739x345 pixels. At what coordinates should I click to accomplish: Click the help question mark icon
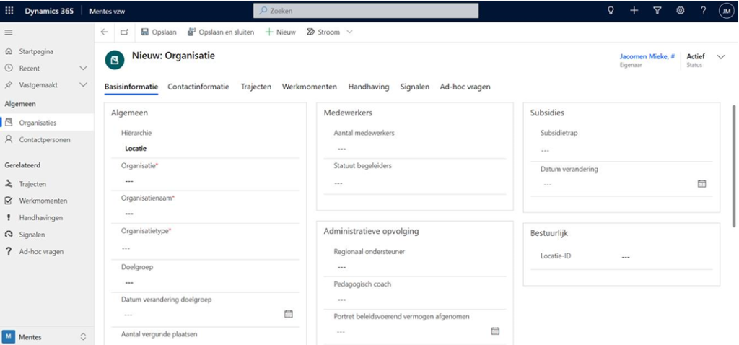click(x=703, y=11)
